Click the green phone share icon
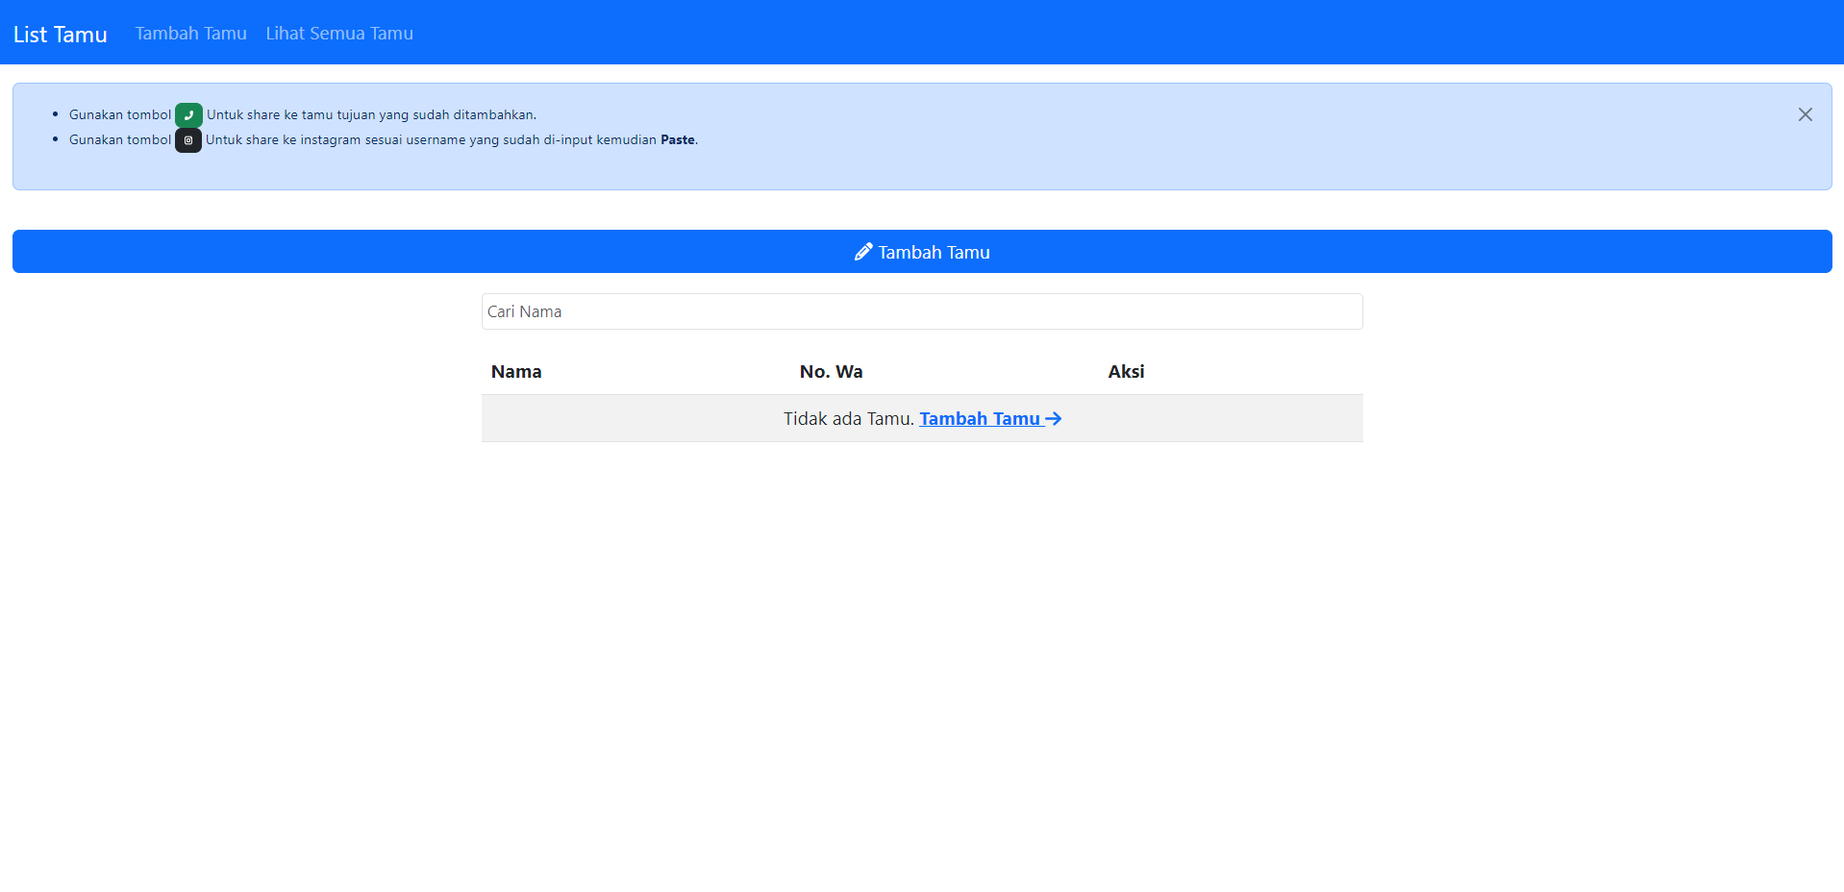 tap(188, 115)
